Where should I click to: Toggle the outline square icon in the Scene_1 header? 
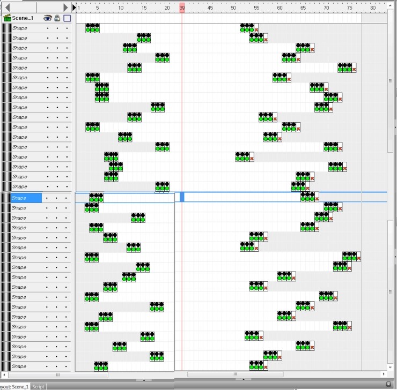coord(67,18)
